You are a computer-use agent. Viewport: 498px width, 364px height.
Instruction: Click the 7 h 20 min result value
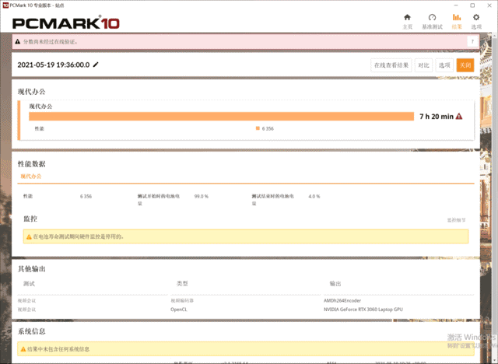[x=437, y=117]
